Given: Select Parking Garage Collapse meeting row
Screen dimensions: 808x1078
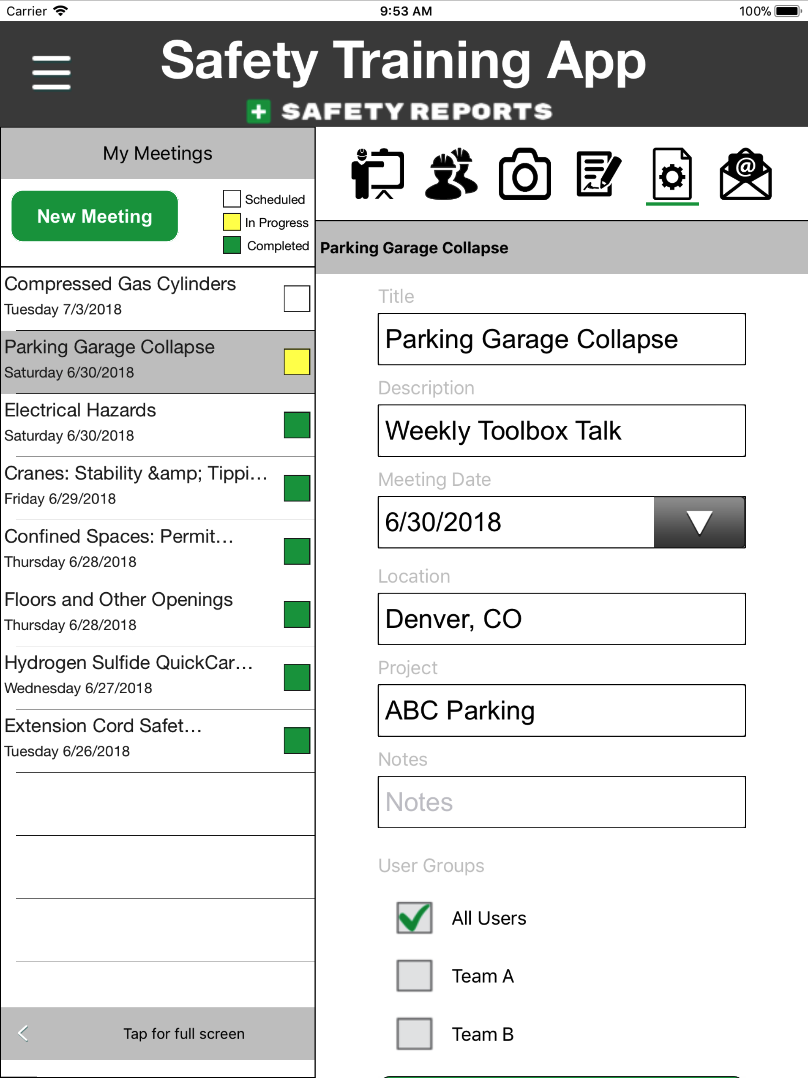Looking at the screenshot, I should 157,362.
